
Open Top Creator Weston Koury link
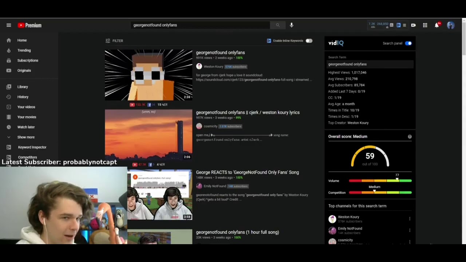point(358,123)
